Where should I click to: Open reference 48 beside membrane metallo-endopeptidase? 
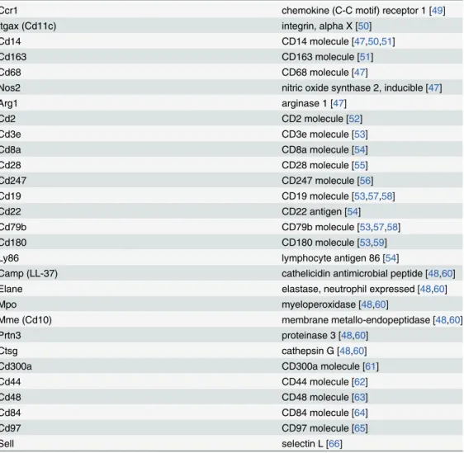pyautogui.click(x=441, y=320)
